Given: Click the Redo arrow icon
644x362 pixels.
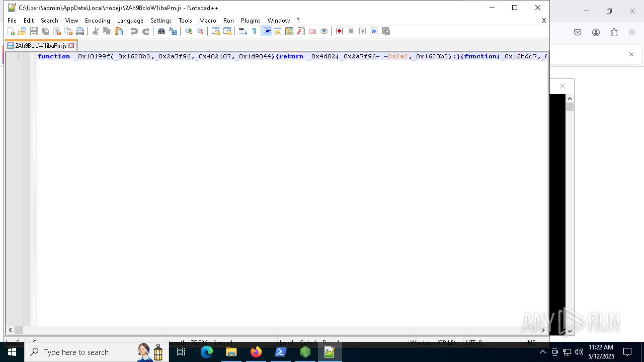Looking at the screenshot, I should coord(146,31).
